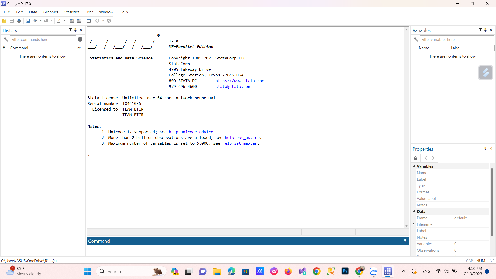Open the help unicode_advice link
This screenshot has height=279, width=496.
191,132
